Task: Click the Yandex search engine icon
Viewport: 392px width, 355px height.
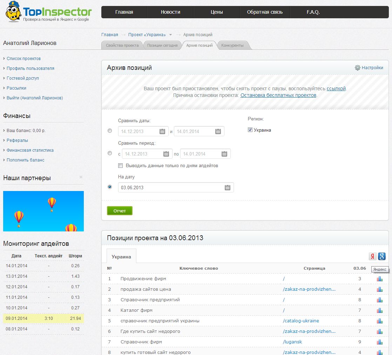Action: (372, 256)
